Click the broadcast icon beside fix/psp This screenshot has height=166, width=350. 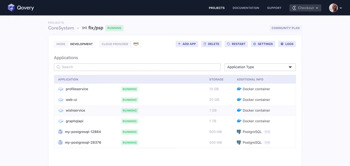coord(85,28)
